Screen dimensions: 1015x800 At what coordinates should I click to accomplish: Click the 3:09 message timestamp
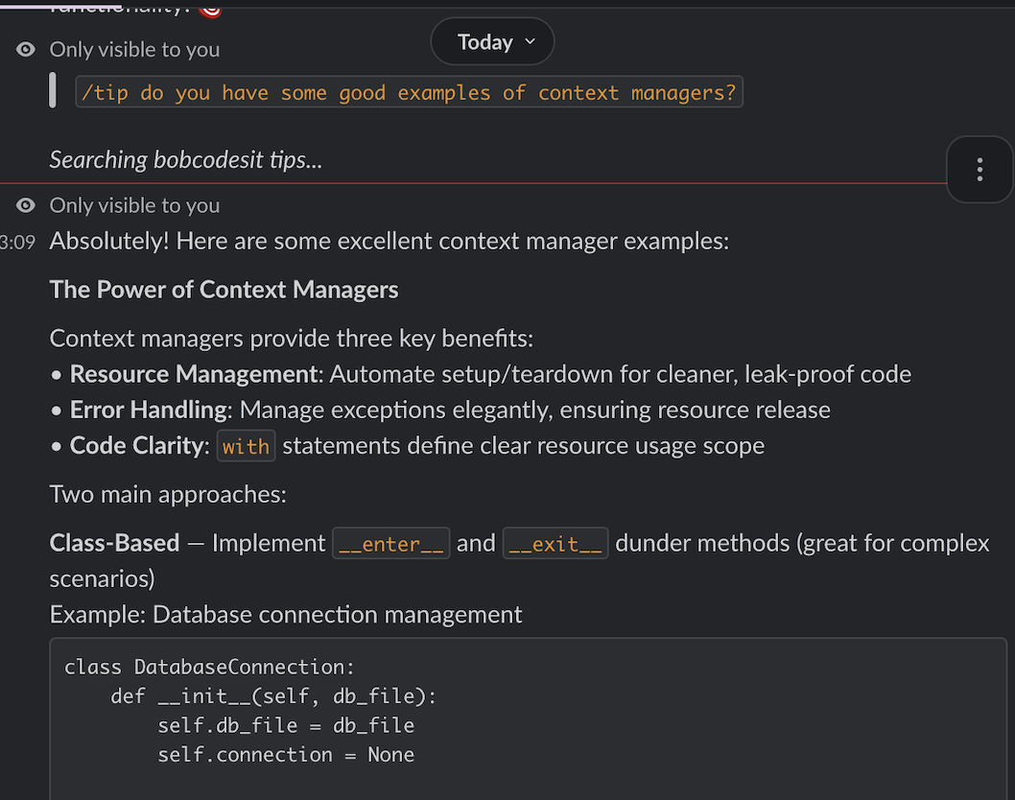(x=17, y=242)
